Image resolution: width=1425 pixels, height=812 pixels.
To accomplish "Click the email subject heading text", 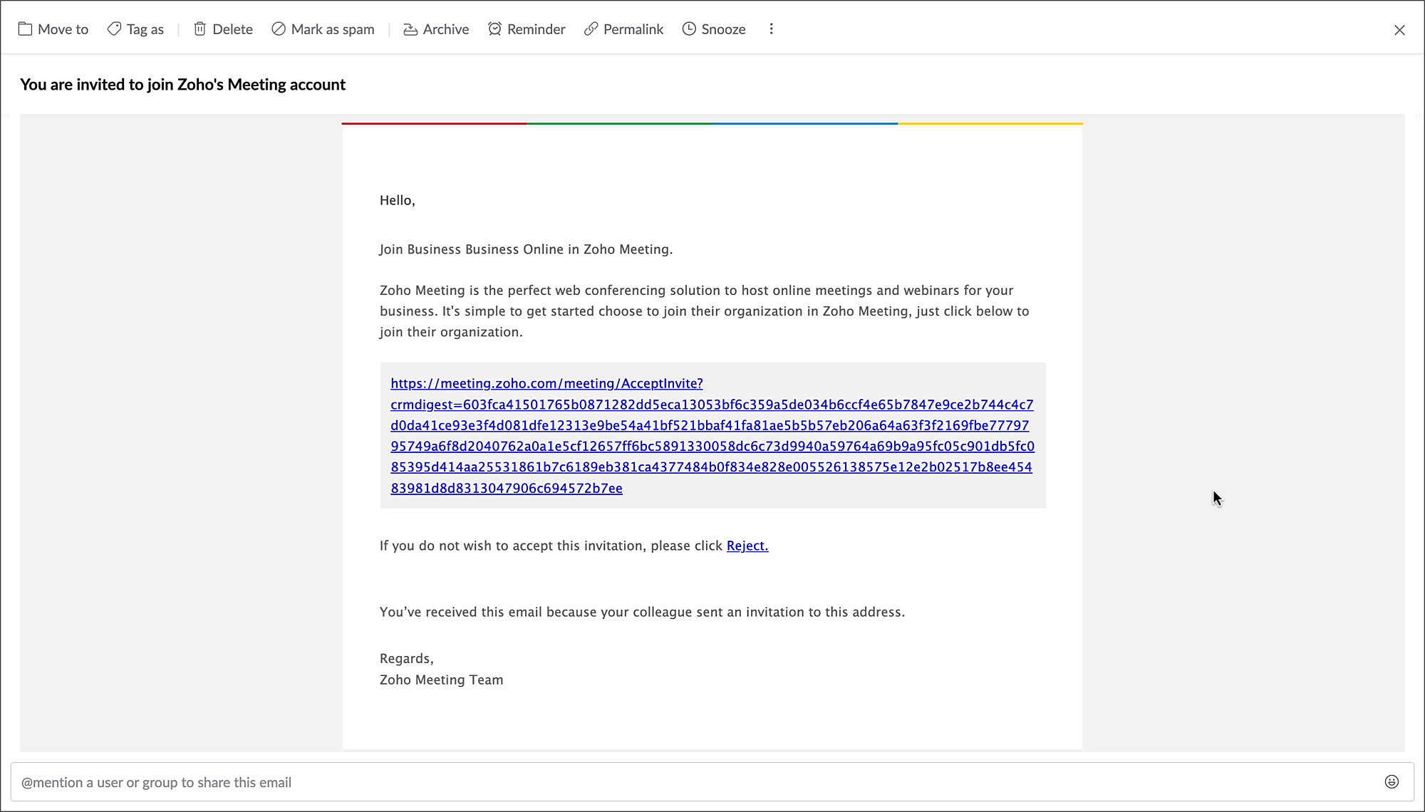I will [x=182, y=85].
